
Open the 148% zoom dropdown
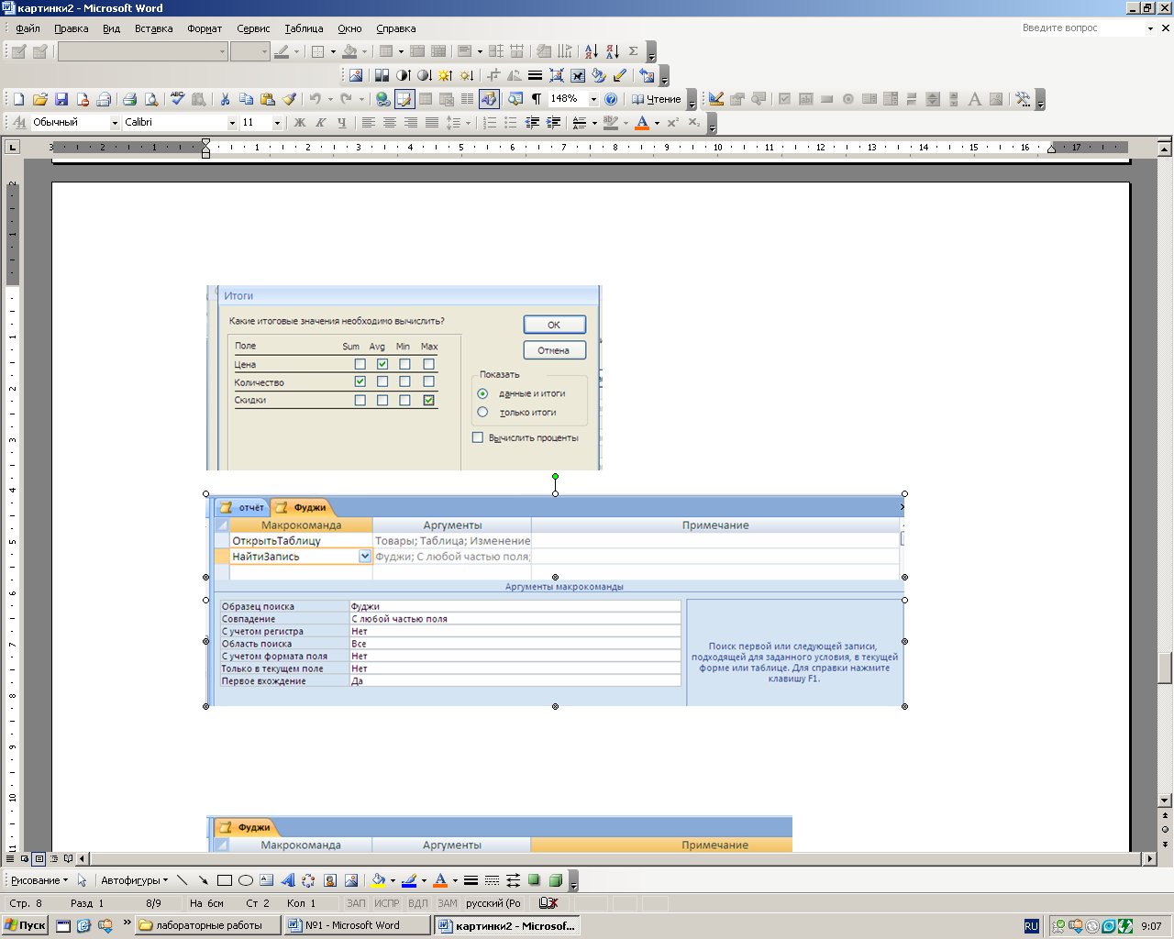point(593,99)
